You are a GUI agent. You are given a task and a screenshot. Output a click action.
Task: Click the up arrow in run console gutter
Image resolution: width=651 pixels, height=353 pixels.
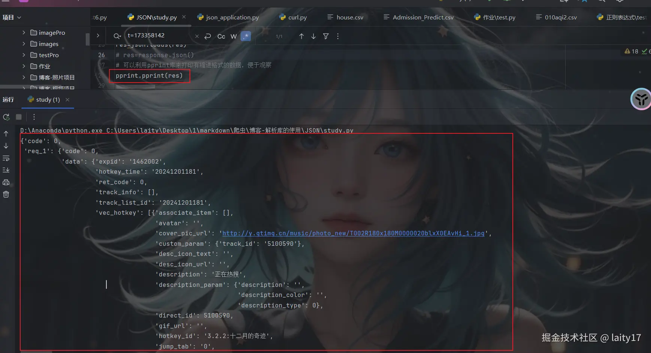(6, 134)
